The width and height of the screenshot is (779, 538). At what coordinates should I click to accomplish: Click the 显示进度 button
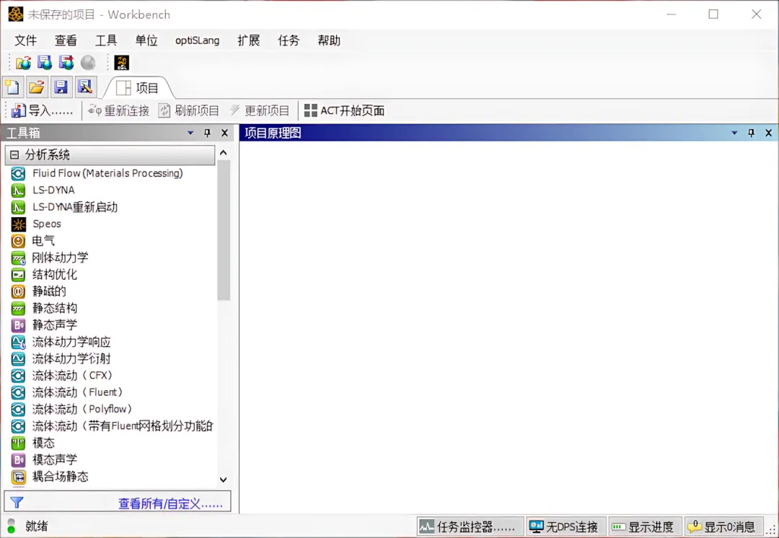click(644, 526)
